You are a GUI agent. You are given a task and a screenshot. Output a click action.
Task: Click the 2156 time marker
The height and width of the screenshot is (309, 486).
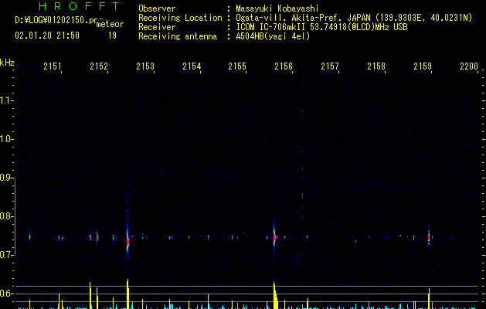(284, 66)
